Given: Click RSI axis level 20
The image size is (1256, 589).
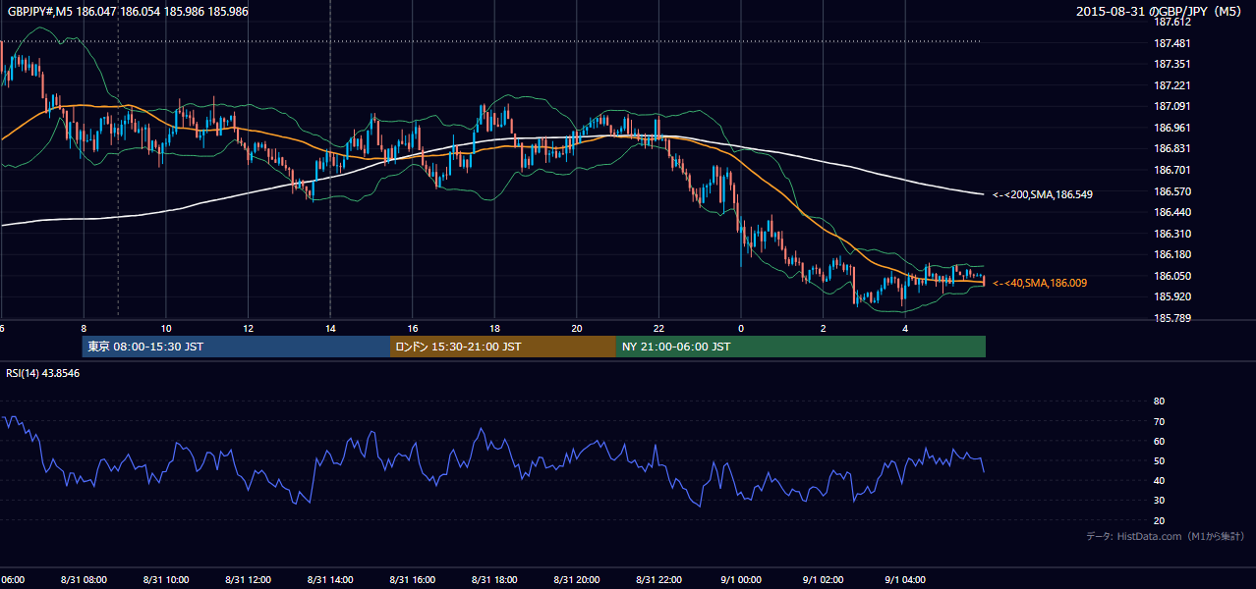Looking at the screenshot, I should coord(1159,520).
